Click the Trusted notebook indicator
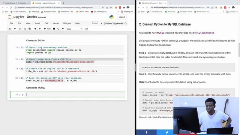This screenshot has height=135, width=240. pos(95,23)
